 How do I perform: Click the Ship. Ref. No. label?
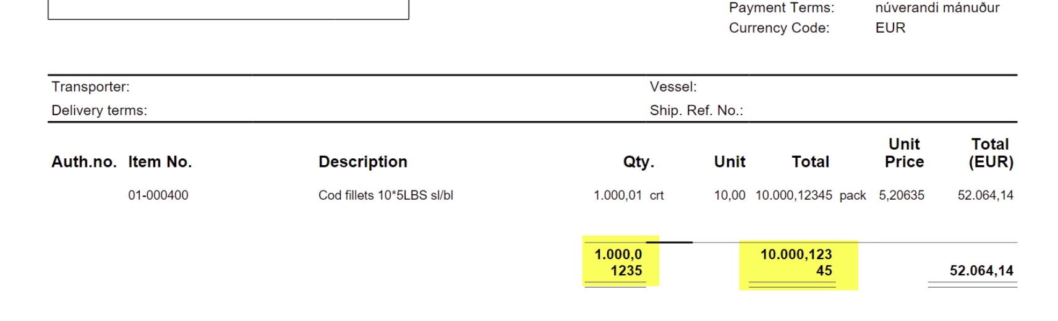696,110
